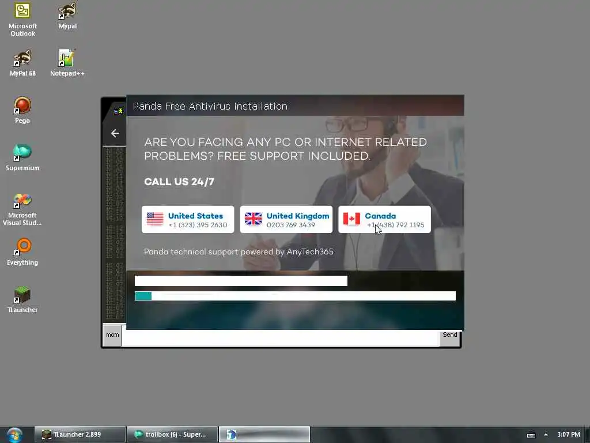
Task: Switch to the Panda installer taskbar button
Action: [264, 434]
